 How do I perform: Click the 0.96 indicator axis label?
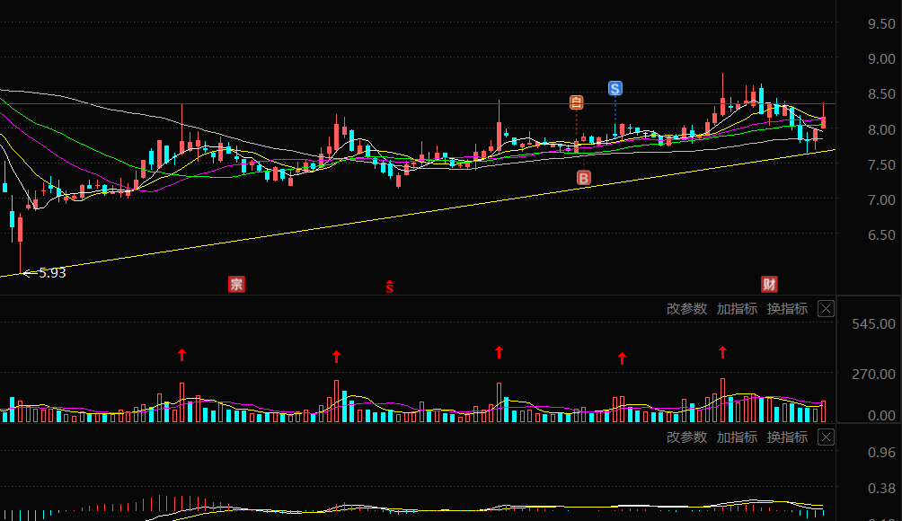881,453
